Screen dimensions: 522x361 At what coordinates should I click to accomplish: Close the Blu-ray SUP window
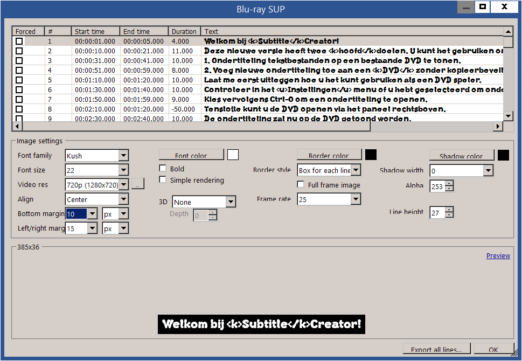point(504,6)
